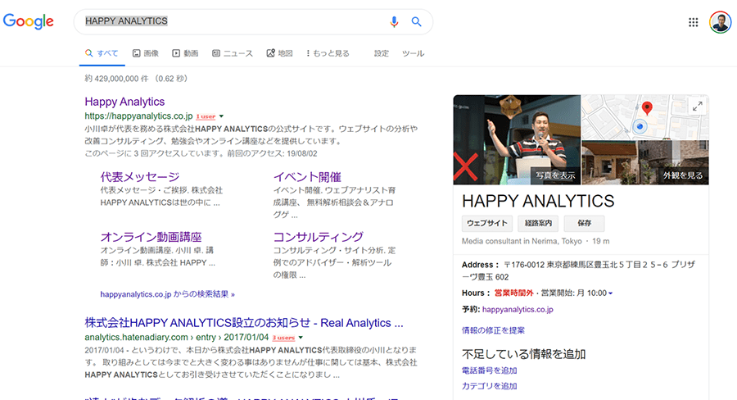Screen dimensions: 737x400
Task: Click 写真を表示 on the photo
Action: pos(555,175)
